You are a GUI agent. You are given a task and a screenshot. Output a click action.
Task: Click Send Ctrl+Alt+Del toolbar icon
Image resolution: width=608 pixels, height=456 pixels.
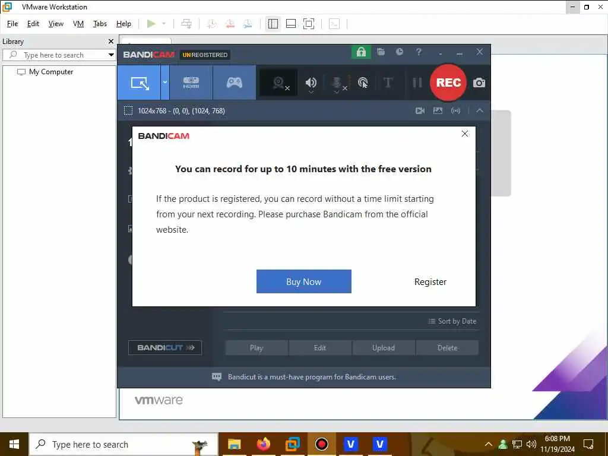(x=186, y=24)
